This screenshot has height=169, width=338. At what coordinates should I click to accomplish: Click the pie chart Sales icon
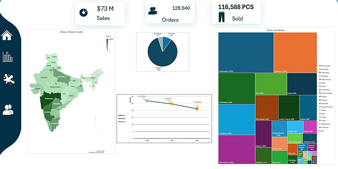(83, 12)
